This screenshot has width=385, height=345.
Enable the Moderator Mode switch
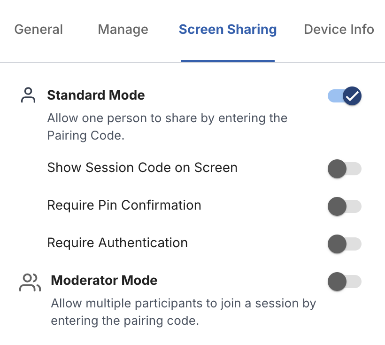pos(345,282)
